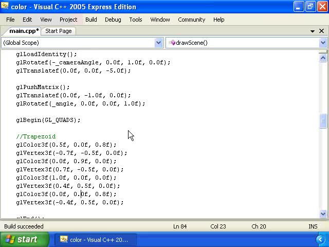The height and width of the screenshot is (247, 329).
Task: Click the glColor3f(0.0f, 0.0f, 0.8f) line
Action: pyautogui.click(x=66, y=194)
